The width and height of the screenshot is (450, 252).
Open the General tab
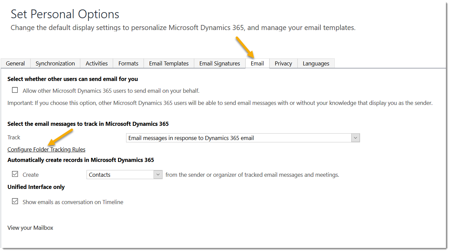tap(16, 63)
